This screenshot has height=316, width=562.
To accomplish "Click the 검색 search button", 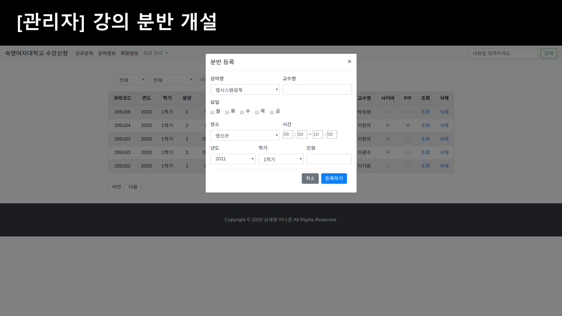I will (548, 53).
